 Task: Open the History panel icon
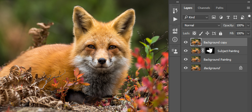click(175, 11)
